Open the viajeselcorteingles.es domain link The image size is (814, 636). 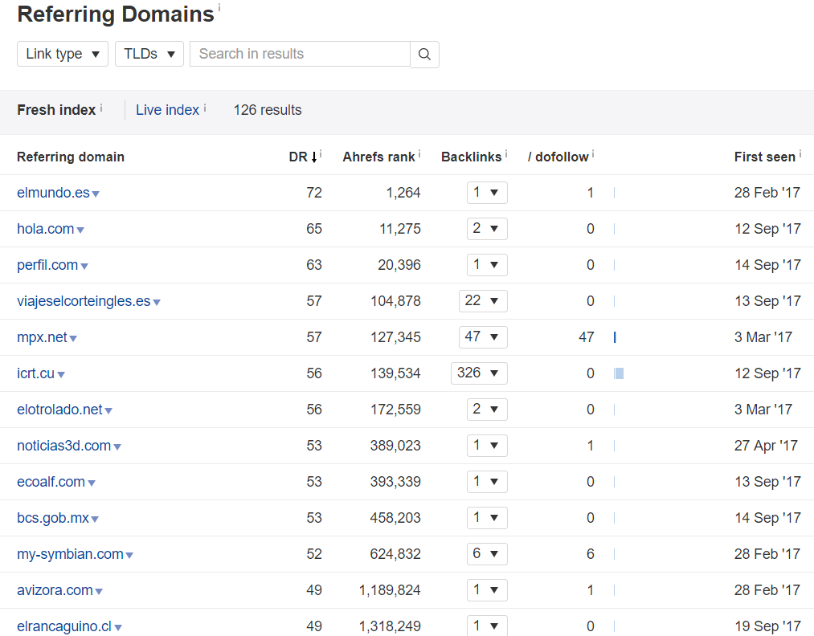tap(84, 301)
